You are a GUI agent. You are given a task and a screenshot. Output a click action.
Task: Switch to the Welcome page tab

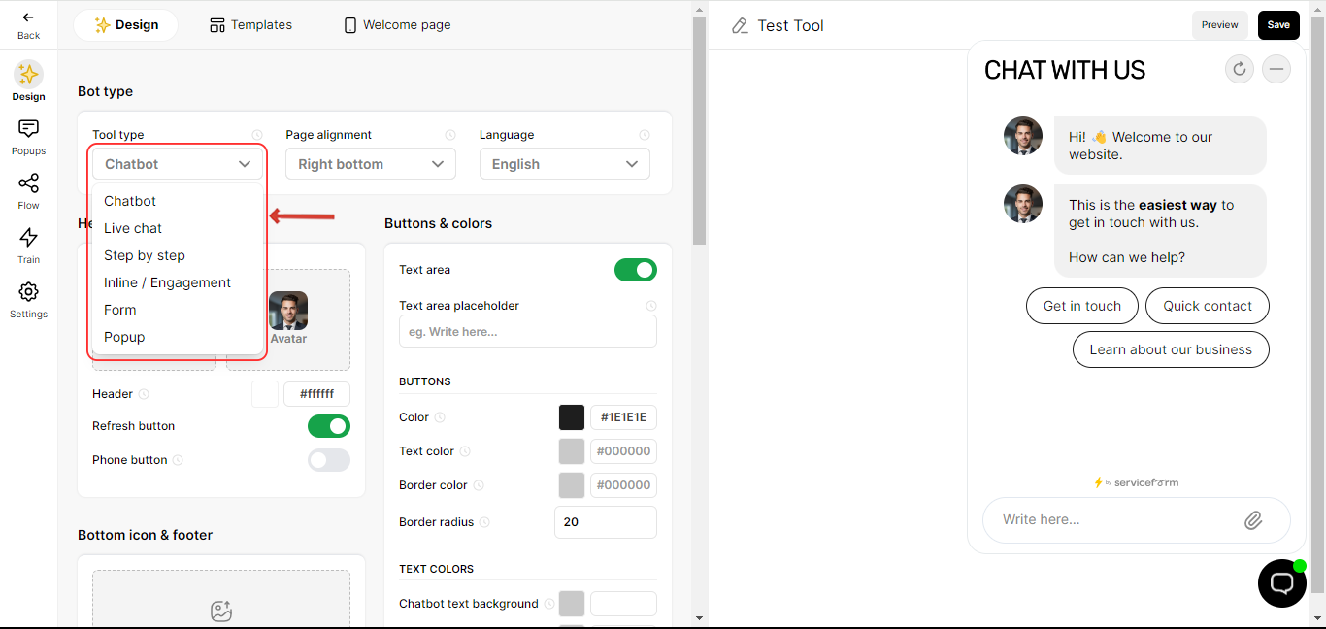397,25
